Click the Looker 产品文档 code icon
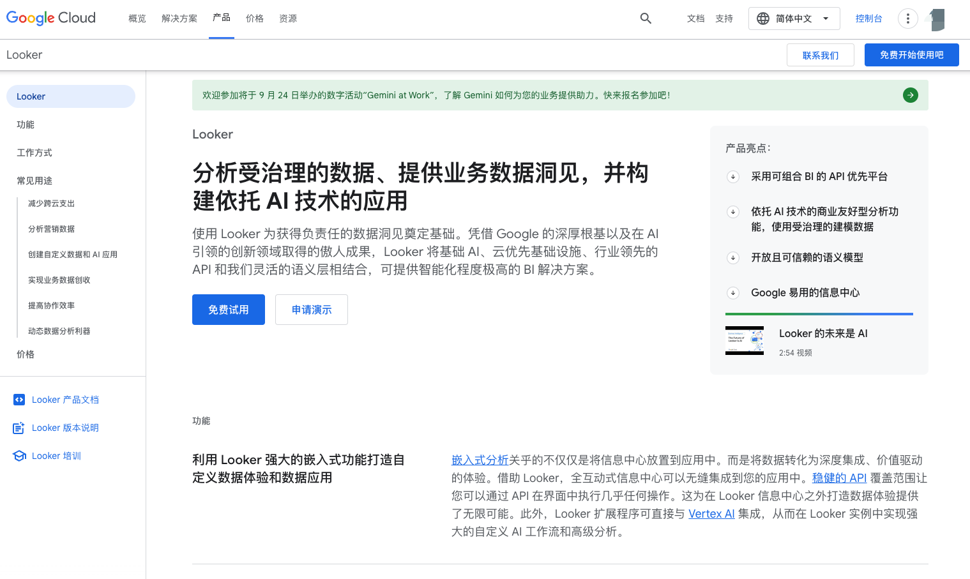Viewport: 970px width, 579px height. [x=19, y=400]
